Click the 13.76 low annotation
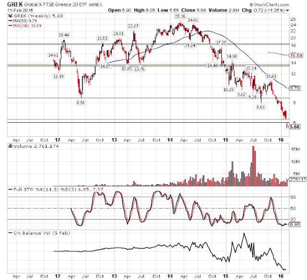 tap(140, 69)
